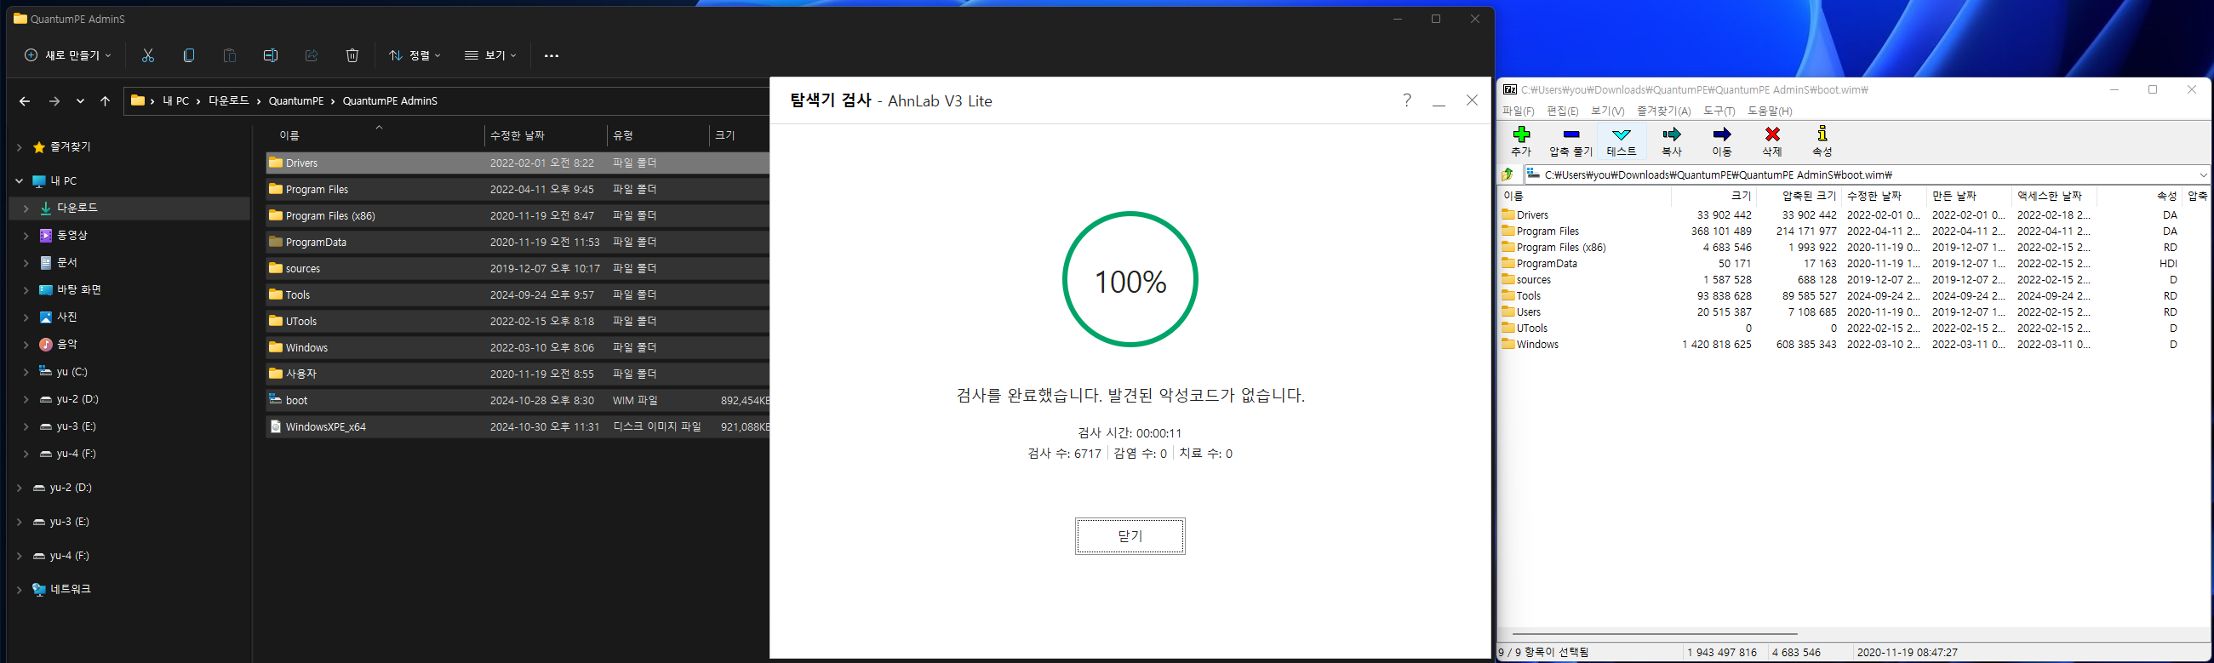2214x663 pixels.
Task: Select 사진 in navigation pane
Action: coord(67,317)
